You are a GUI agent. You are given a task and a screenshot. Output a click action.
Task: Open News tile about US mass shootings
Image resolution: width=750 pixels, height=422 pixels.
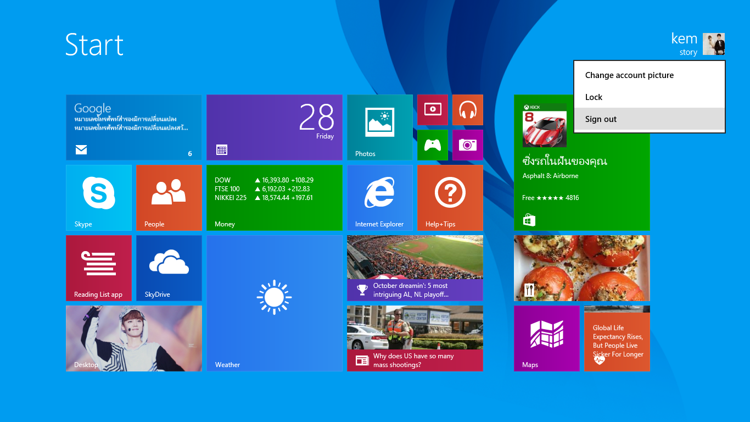415,338
